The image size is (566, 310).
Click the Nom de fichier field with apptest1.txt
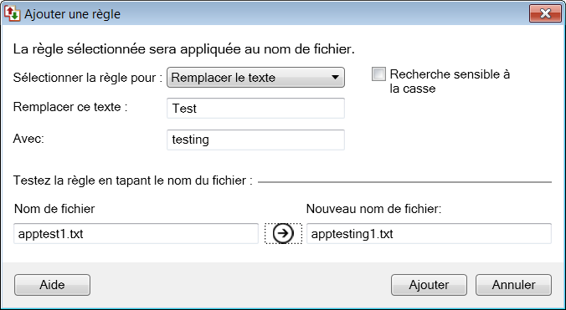[x=136, y=234]
